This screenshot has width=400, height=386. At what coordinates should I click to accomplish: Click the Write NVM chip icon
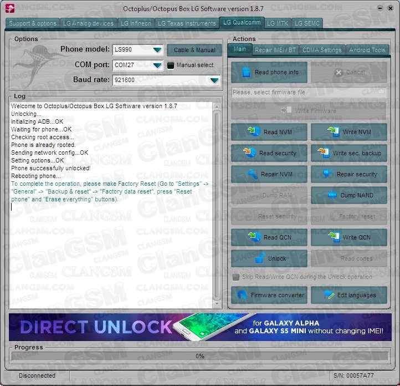tap(334, 131)
